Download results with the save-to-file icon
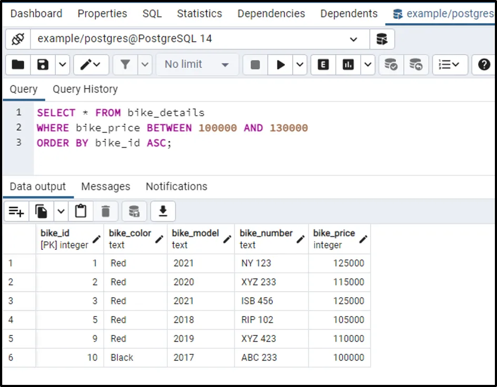Screen dimensions: 497x387 coord(163,211)
